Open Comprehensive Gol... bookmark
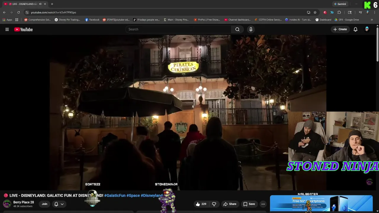Screen dimensions: 379x213 (x=38, y=20)
